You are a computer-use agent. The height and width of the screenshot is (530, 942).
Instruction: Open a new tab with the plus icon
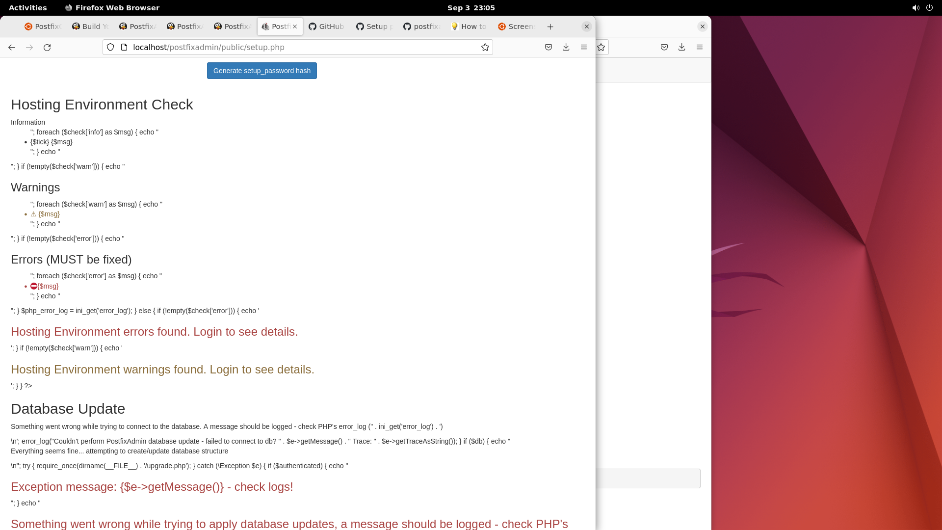(x=550, y=27)
